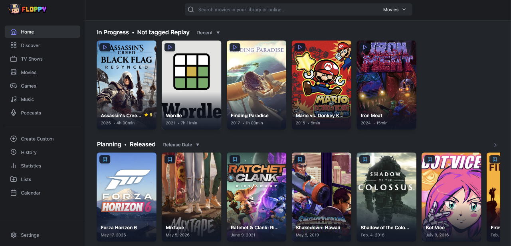
Task: Click the Podcasts microphone icon
Action: point(14,113)
